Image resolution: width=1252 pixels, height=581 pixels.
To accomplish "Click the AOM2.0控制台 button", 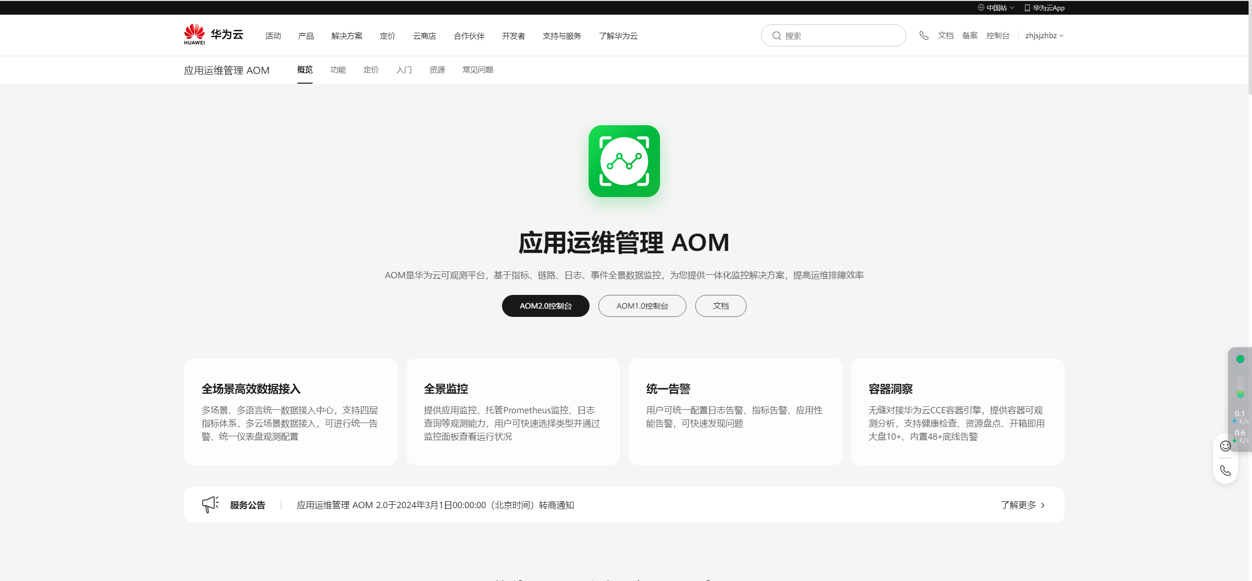I will 545,306.
